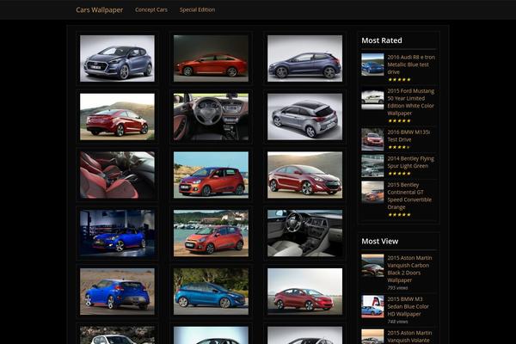This screenshot has width=516, height=344.
Task: Open the front-view dark blue hatchback thumbnail
Action: pos(117,58)
